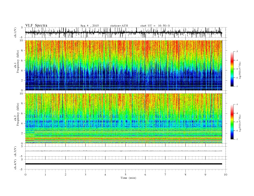Click the "Time (min)" x-axis label
The image size is (254, 196).
pyautogui.click(x=128, y=178)
